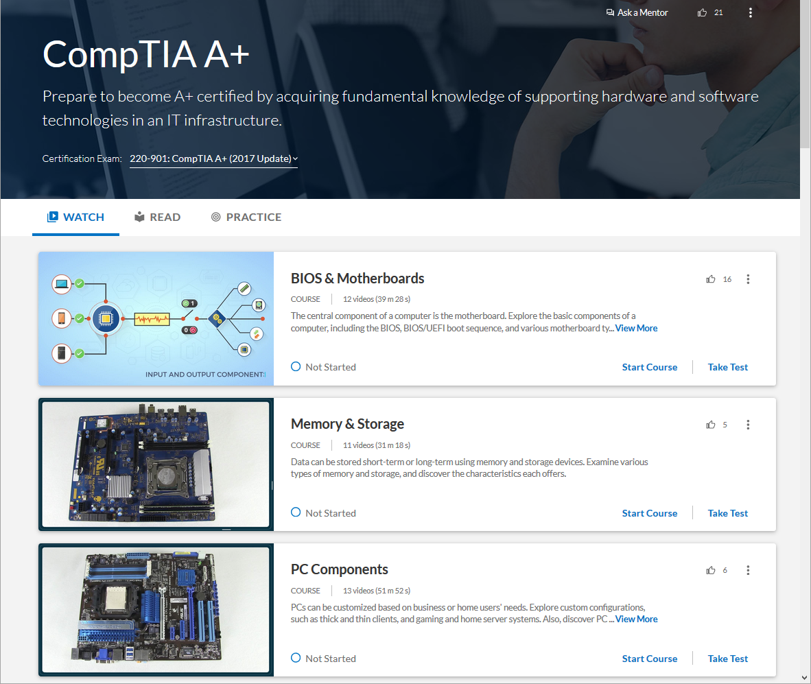Image resolution: width=811 pixels, height=684 pixels.
Task: Click thumbs-up icon on Memory & Storage
Action: [711, 425]
